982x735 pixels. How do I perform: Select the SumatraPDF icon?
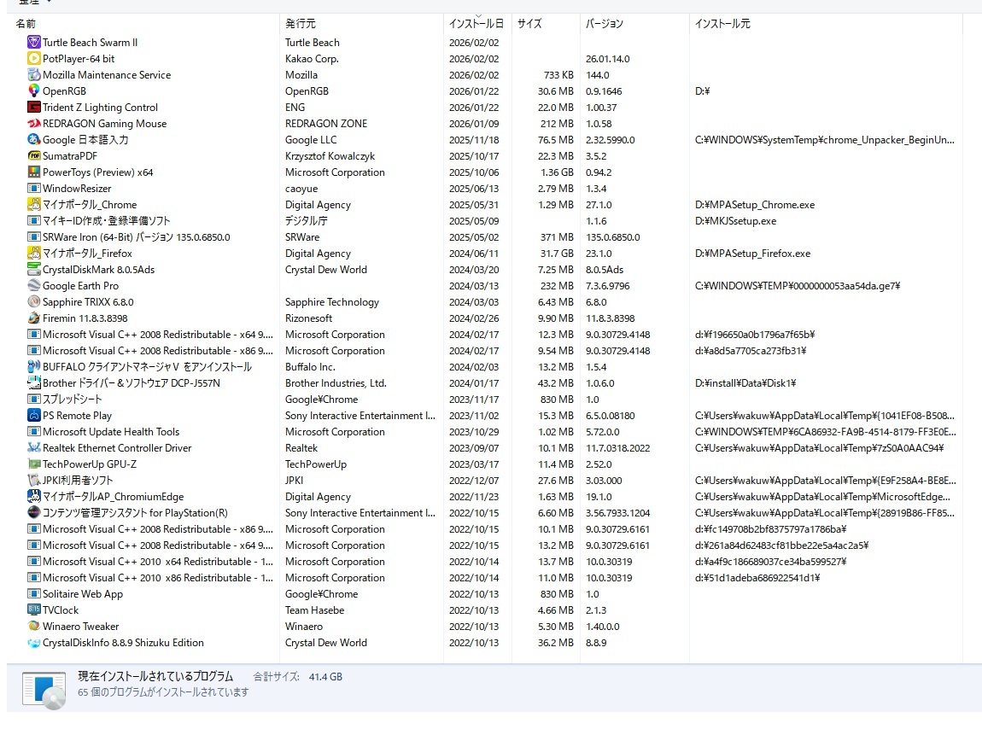click(x=34, y=156)
